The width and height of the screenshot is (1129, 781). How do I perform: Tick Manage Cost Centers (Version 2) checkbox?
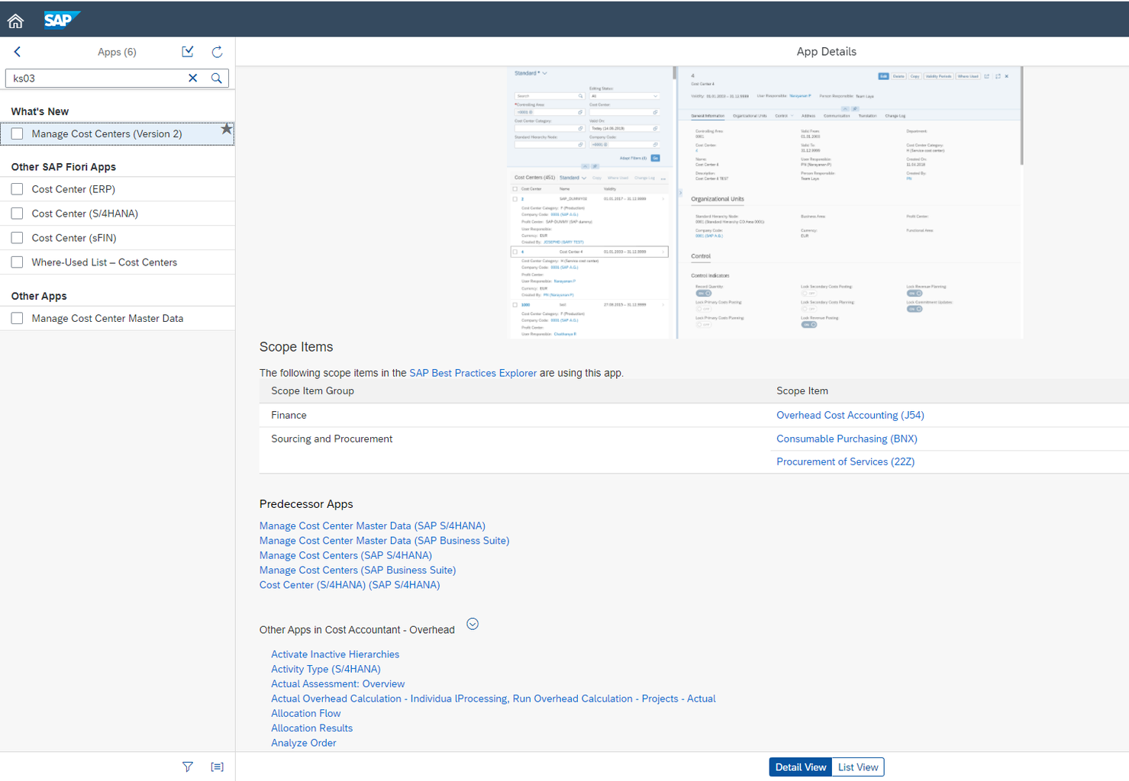tap(17, 133)
